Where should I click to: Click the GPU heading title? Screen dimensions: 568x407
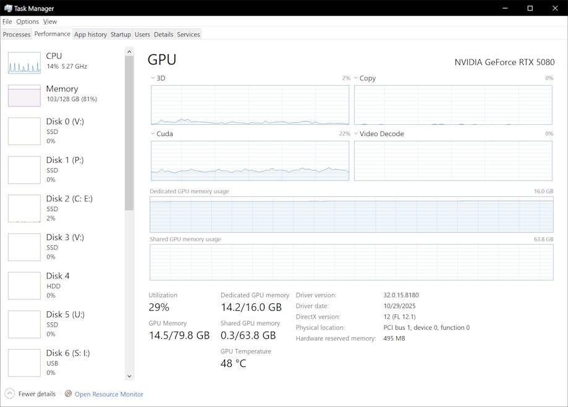click(162, 60)
